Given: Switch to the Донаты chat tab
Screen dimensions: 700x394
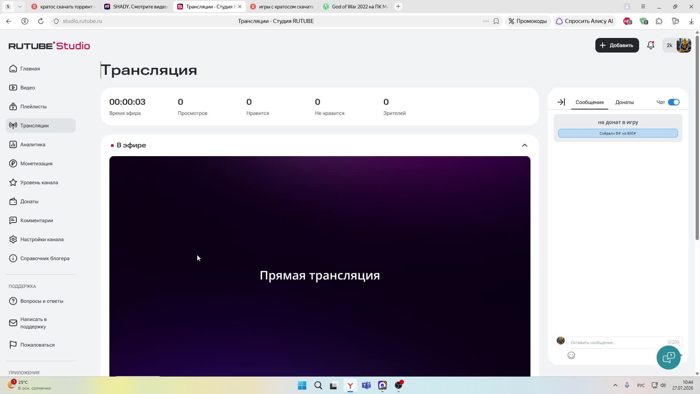Looking at the screenshot, I should pos(625,102).
